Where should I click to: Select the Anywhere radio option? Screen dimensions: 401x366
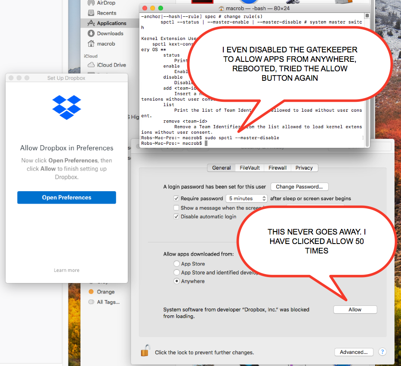(x=176, y=281)
